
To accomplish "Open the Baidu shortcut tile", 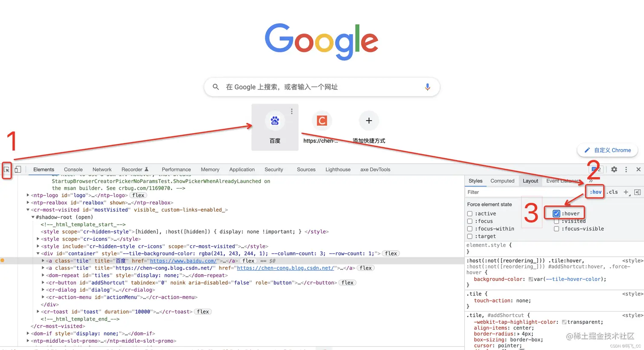I will coord(275,127).
